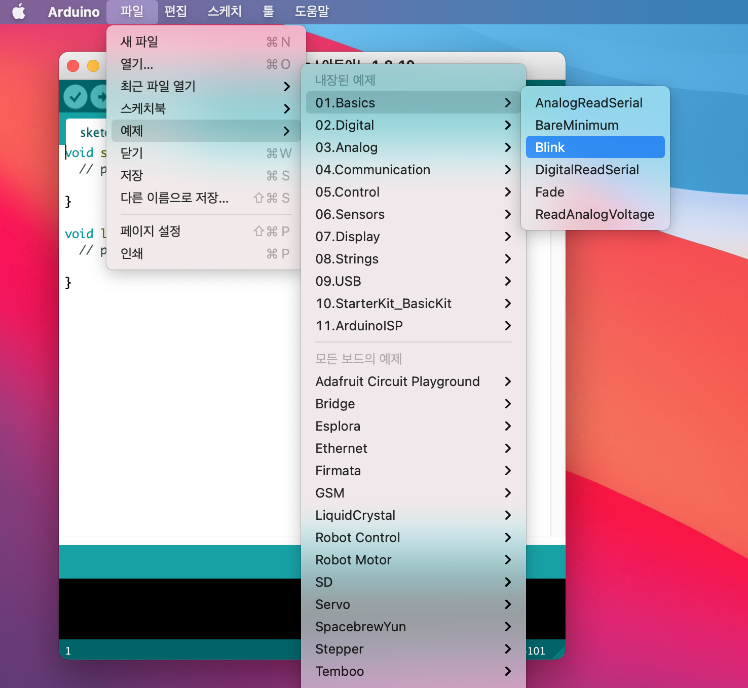This screenshot has width=748, height=688.
Task: Expand 04.Communication examples submenu
Action: pos(414,170)
